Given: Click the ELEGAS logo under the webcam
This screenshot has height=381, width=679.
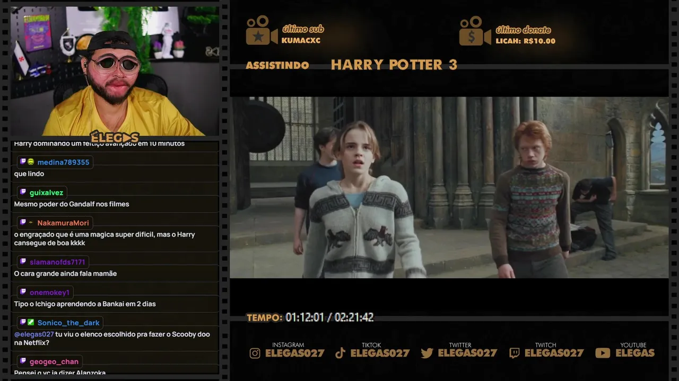Looking at the screenshot, I should coord(114,138).
